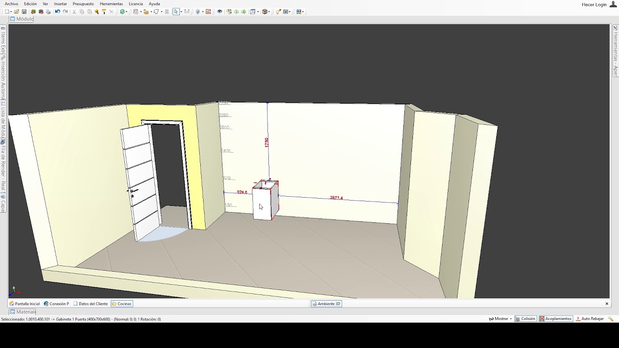
Task: Open dropdown next to pointer selection tool
Action: click(x=181, y=12)
